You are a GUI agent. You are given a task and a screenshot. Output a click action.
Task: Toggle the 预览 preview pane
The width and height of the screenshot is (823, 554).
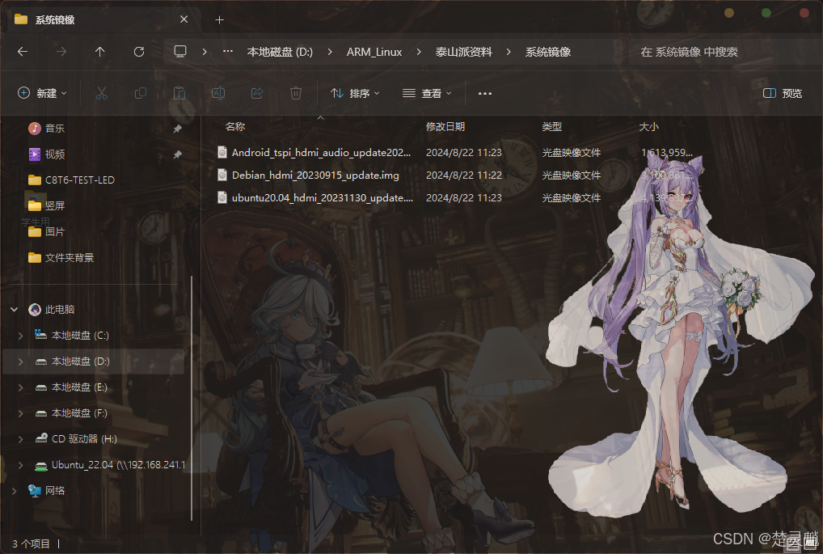point(783,94)
